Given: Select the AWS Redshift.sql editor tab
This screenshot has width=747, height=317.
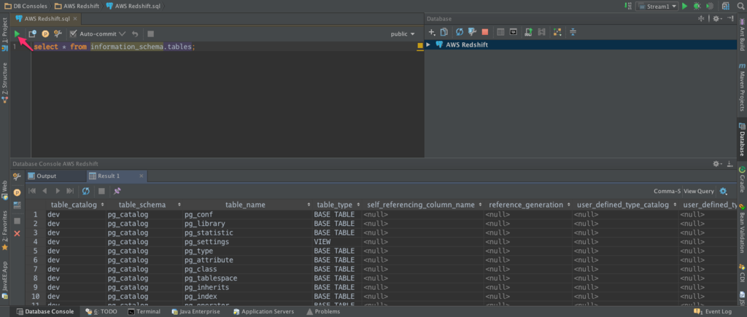Looking at the screenshot, I should (x=46, y=18).
